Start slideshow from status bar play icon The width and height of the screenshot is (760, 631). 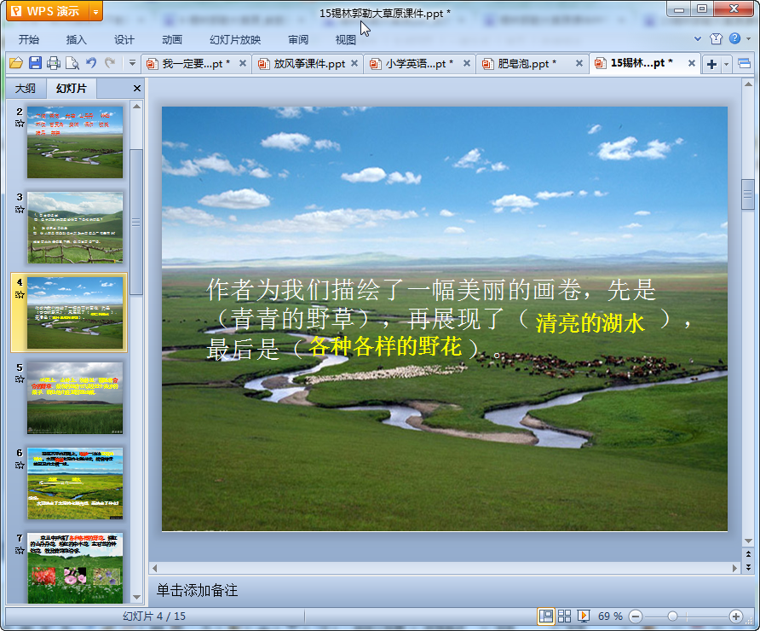[x=583, y=616]
